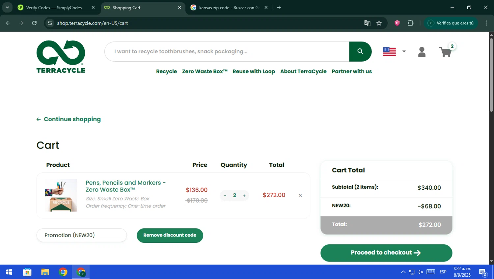Open Partner with us menu
The width and height of the screenshot is (494, 279).
(x=352, y=71)
